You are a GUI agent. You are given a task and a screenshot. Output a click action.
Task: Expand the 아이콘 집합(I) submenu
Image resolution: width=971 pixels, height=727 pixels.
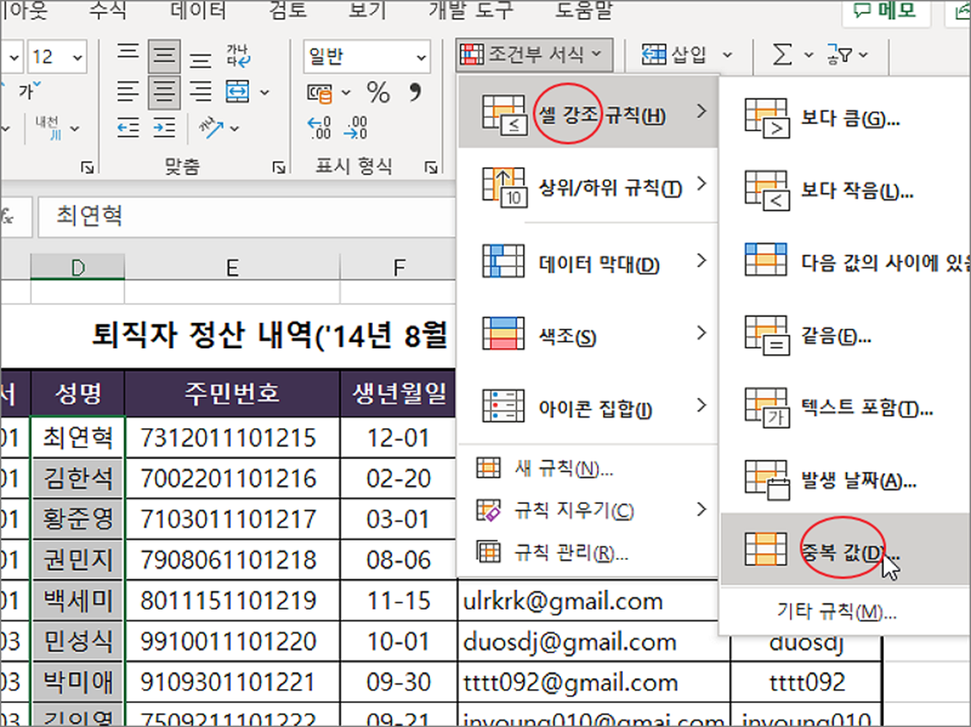tap(588, 406)
